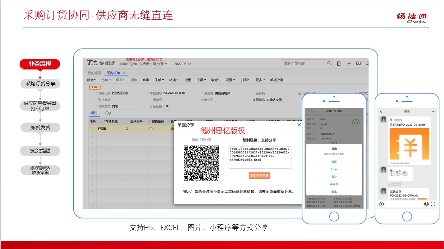
Task: Choose 链接 in the share type sheet
Action: (334, 162)
